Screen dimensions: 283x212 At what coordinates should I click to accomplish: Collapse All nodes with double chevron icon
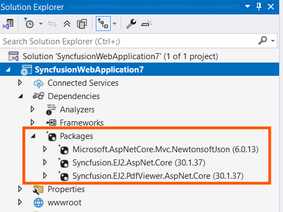click(67, 24)
